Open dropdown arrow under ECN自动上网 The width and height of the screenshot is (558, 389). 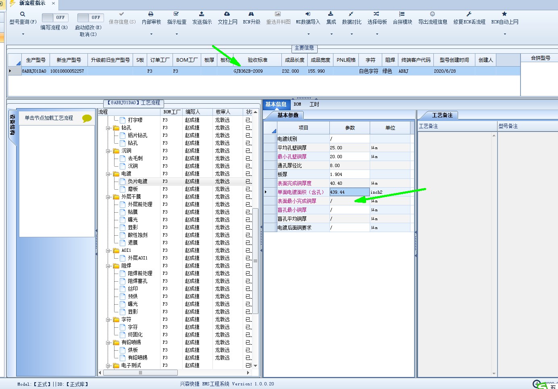point(505,34)
